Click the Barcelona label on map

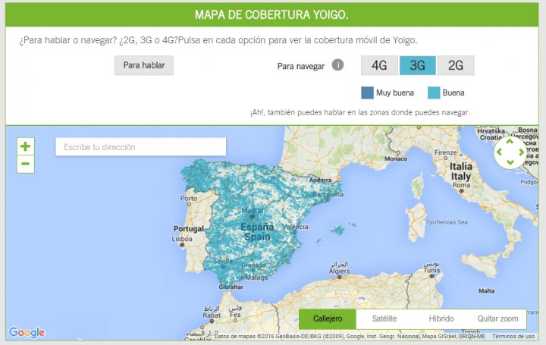click(328, 194)
